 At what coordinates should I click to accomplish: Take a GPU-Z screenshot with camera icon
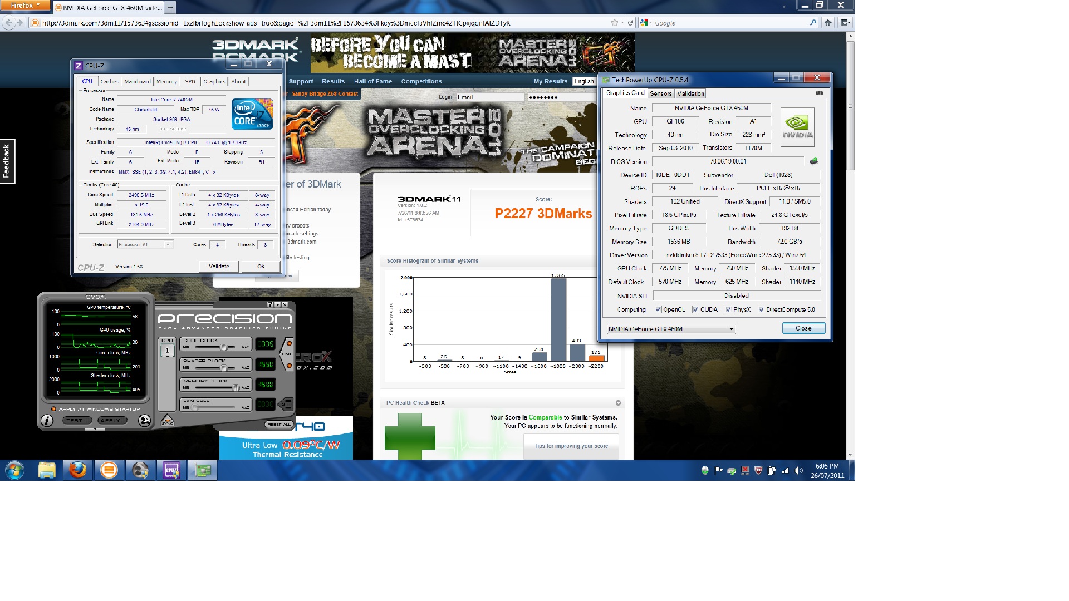tap(819, 93)
